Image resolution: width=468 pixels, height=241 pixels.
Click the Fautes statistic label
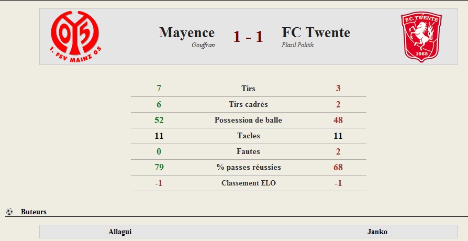click(248, 151)
